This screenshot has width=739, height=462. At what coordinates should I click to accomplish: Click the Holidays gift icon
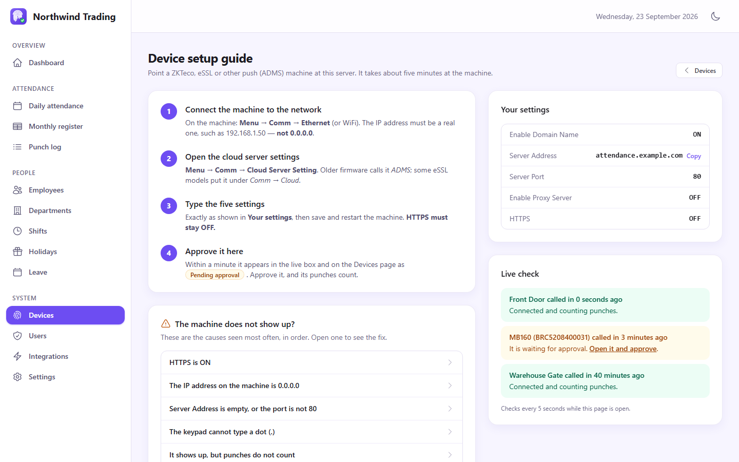click(x=17, y=252)
